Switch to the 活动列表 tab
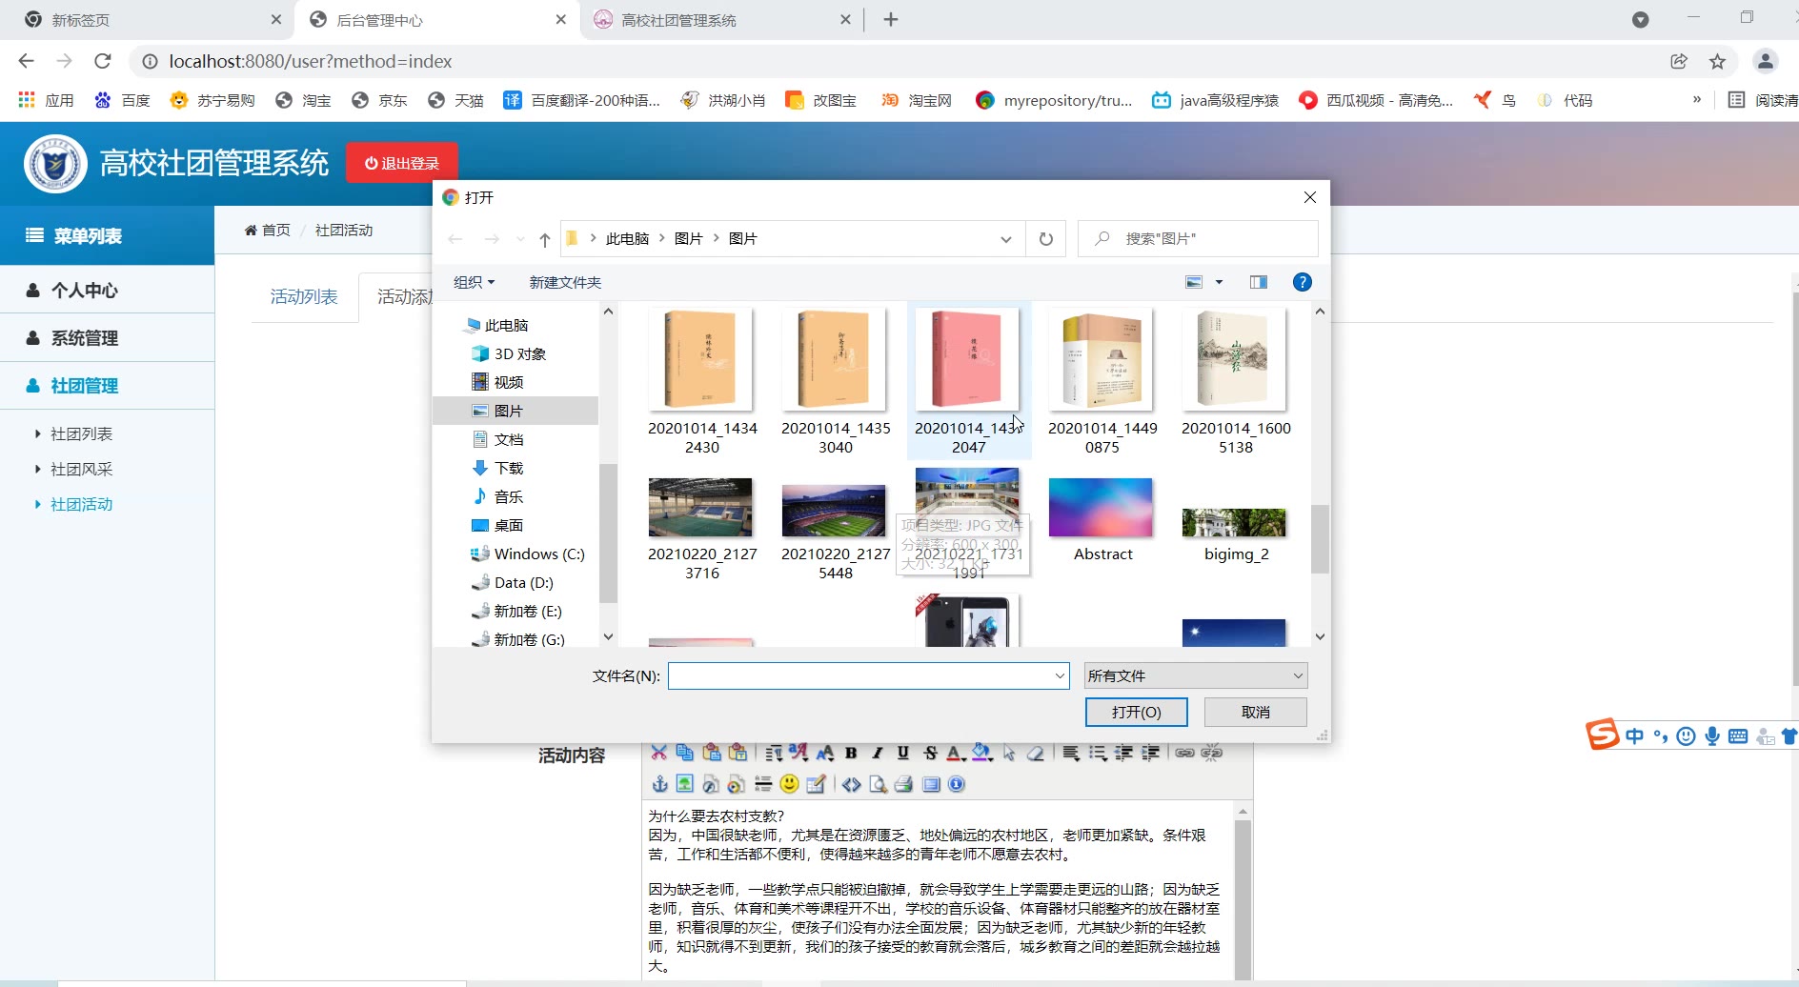The image size is (1799, 987). point(304,296)
